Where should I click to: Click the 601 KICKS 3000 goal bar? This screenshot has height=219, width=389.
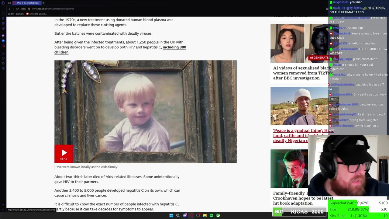pos(299,212)
